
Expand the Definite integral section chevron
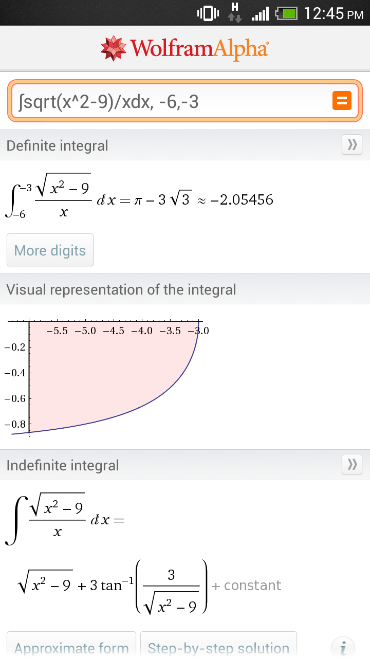(x=351, y=144)
